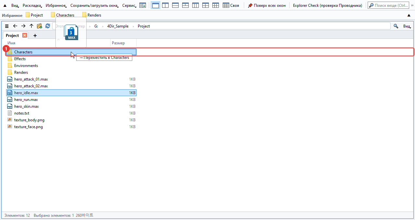Select the four-pane grid layout
Image resolution: width=415 pixels, height=220 pixels.
206,5
